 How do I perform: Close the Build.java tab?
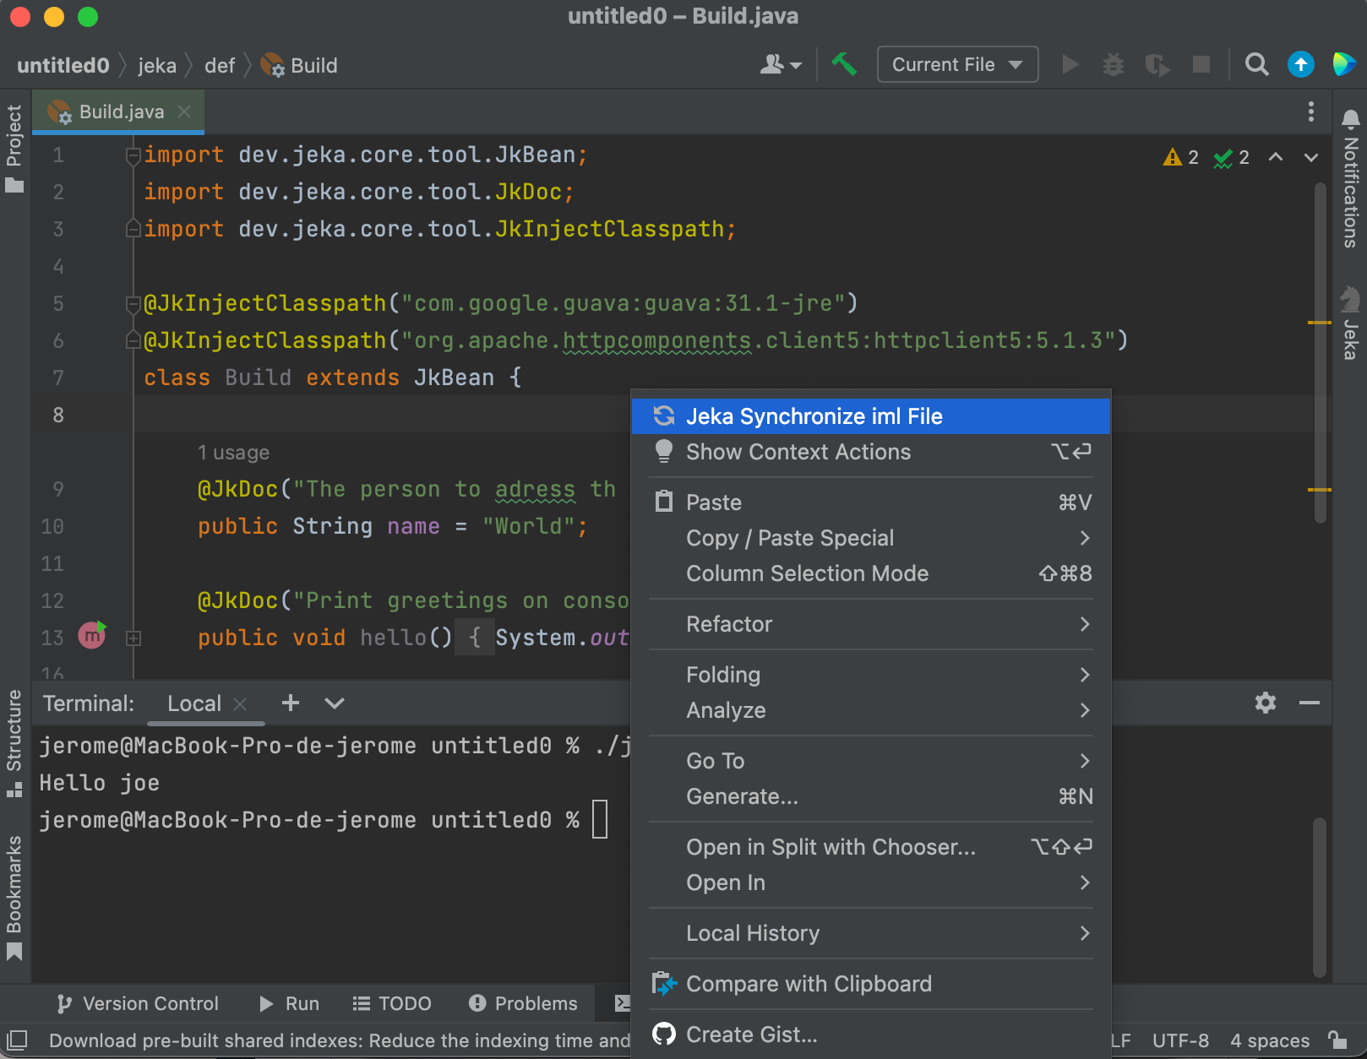coord(184,111)
